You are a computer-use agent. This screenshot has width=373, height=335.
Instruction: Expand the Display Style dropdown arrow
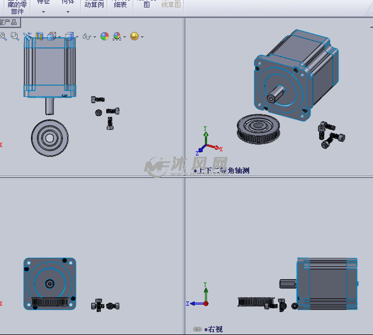point(77,37)
